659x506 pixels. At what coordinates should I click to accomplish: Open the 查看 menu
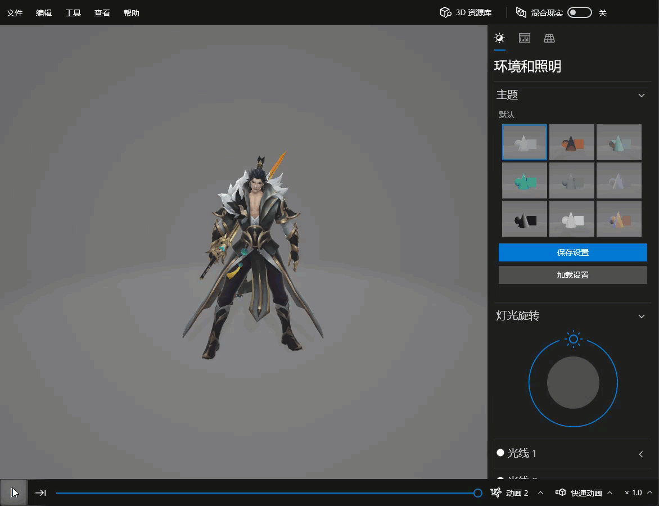pos(102,12)
